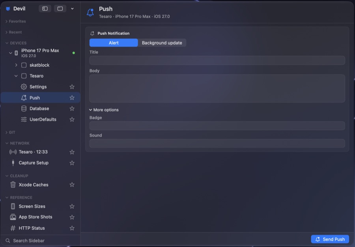Screen dimensions: 355x247
Task: Open the toolbar chevron dropdown
Action: pyautogui.click(x=72, y=9)
